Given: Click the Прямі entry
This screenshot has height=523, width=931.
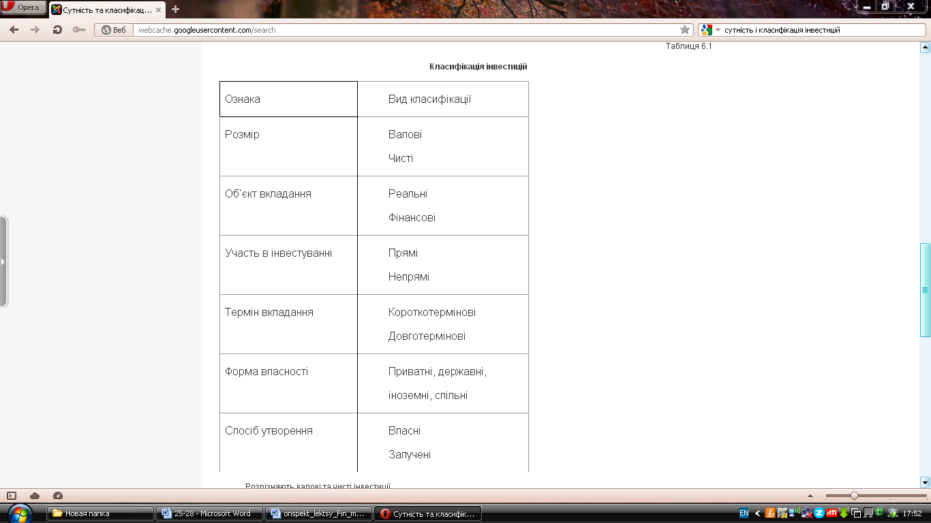Looking at the screenshot, I should (x=403, y=253).
